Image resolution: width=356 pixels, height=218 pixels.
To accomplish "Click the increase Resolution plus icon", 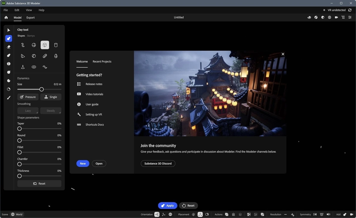I will tap(292, 214).
